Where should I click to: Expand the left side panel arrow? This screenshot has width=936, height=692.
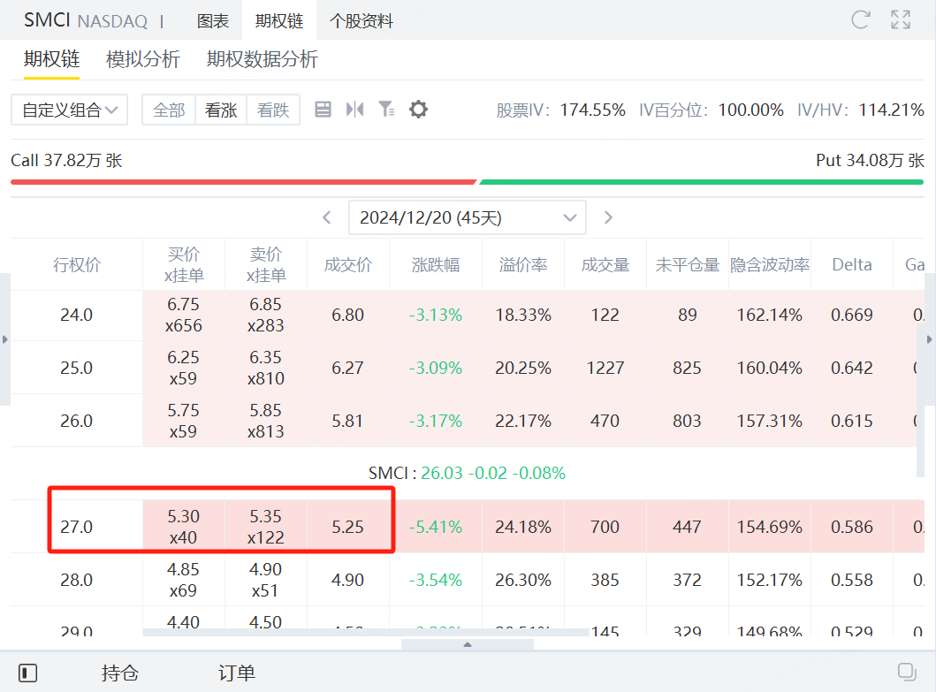click(4, 339)
